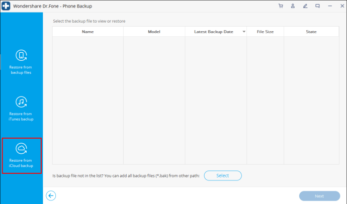The height and width of the screenshot is (204, 347).
Task: Click the Next button
Action: [x=319, y=196]
